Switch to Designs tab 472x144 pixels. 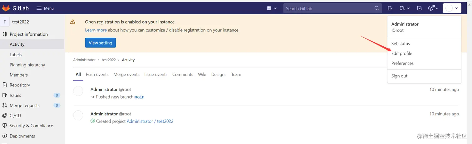tap(219, 74)
